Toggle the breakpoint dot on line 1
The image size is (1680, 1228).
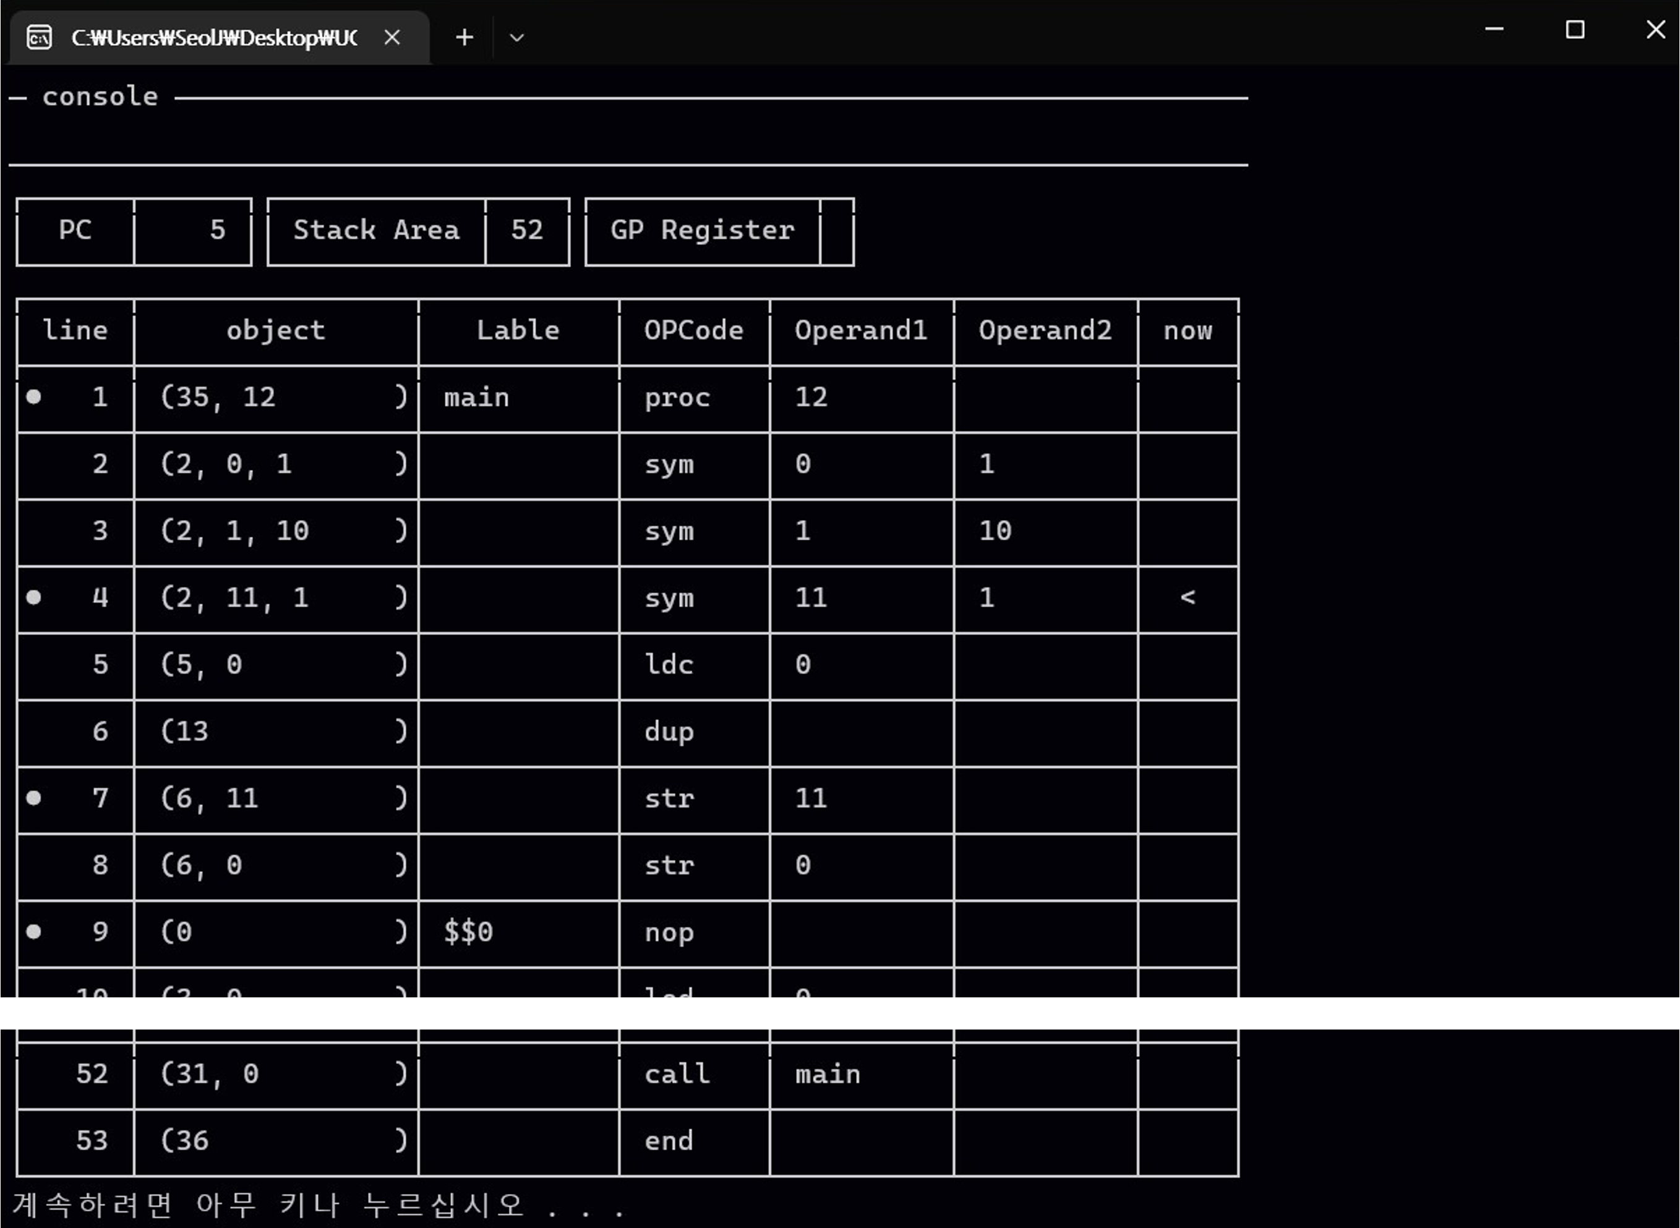pos(33,396)
